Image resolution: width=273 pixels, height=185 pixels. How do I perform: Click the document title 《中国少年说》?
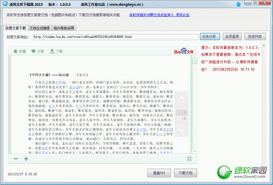pos(40,75)
